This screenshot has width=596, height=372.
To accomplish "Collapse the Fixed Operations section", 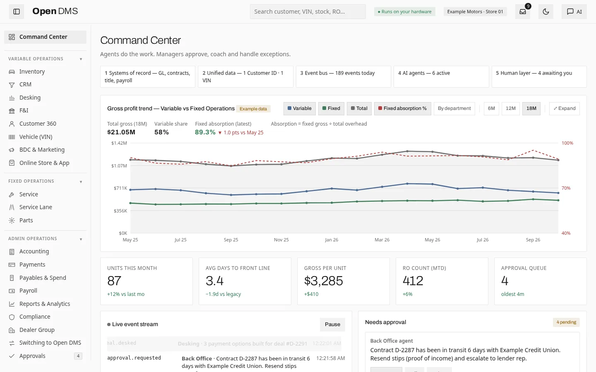I will point(81,181).
